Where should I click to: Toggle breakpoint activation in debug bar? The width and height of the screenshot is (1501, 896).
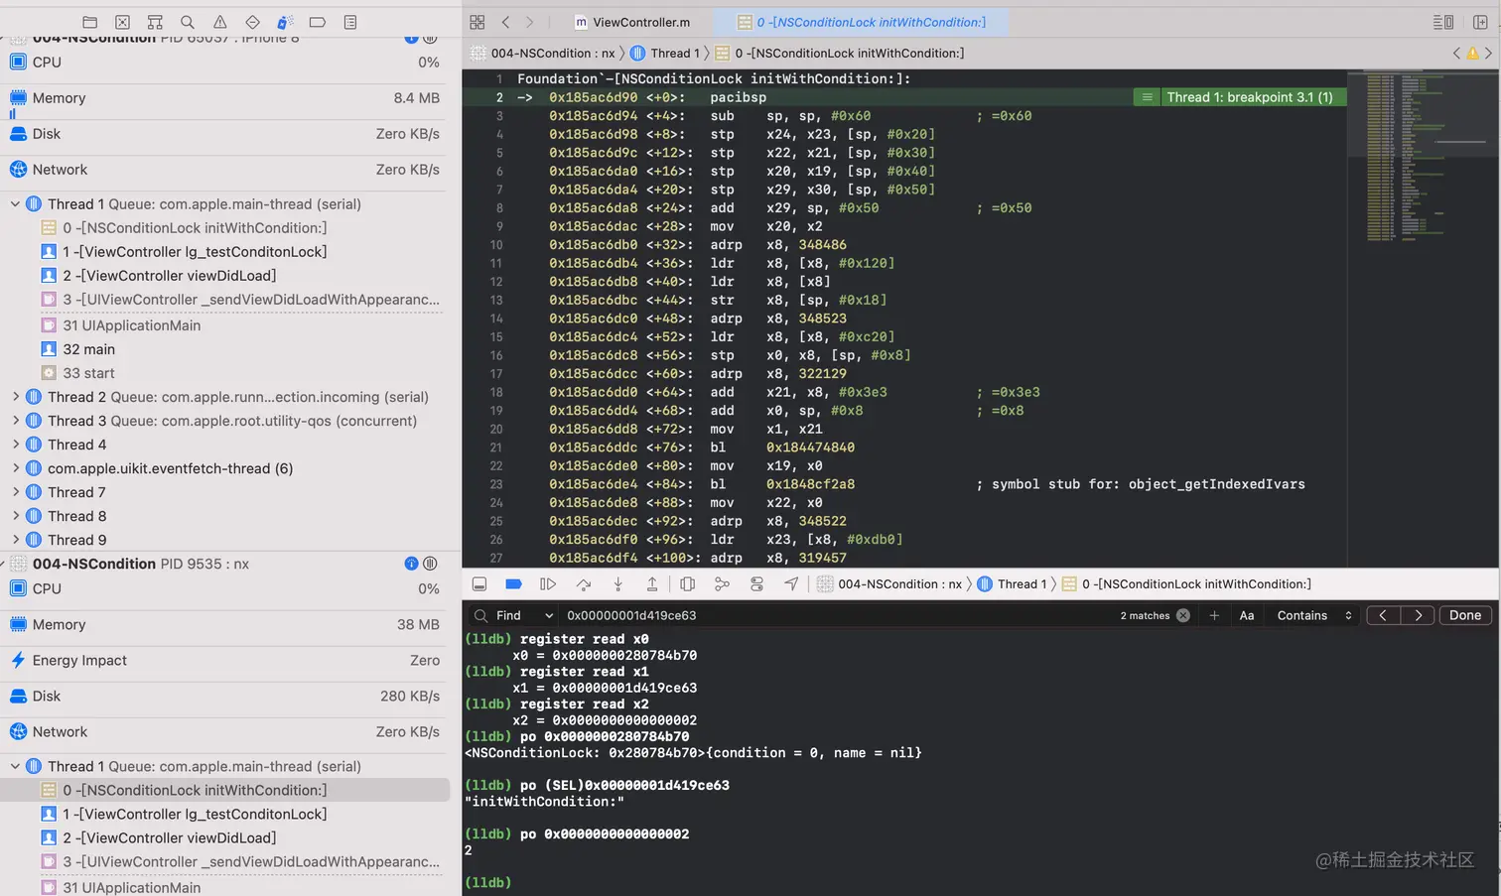pos(513,584)
